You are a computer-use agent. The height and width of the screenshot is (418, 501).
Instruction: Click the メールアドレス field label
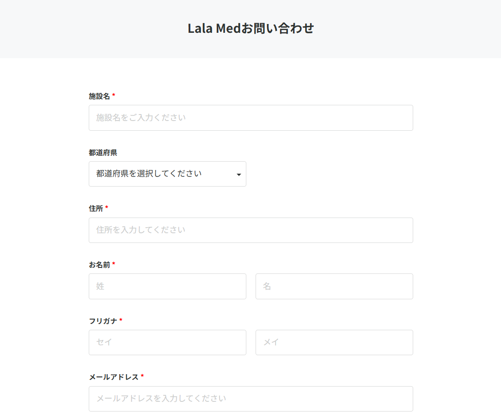coord(114,377)
